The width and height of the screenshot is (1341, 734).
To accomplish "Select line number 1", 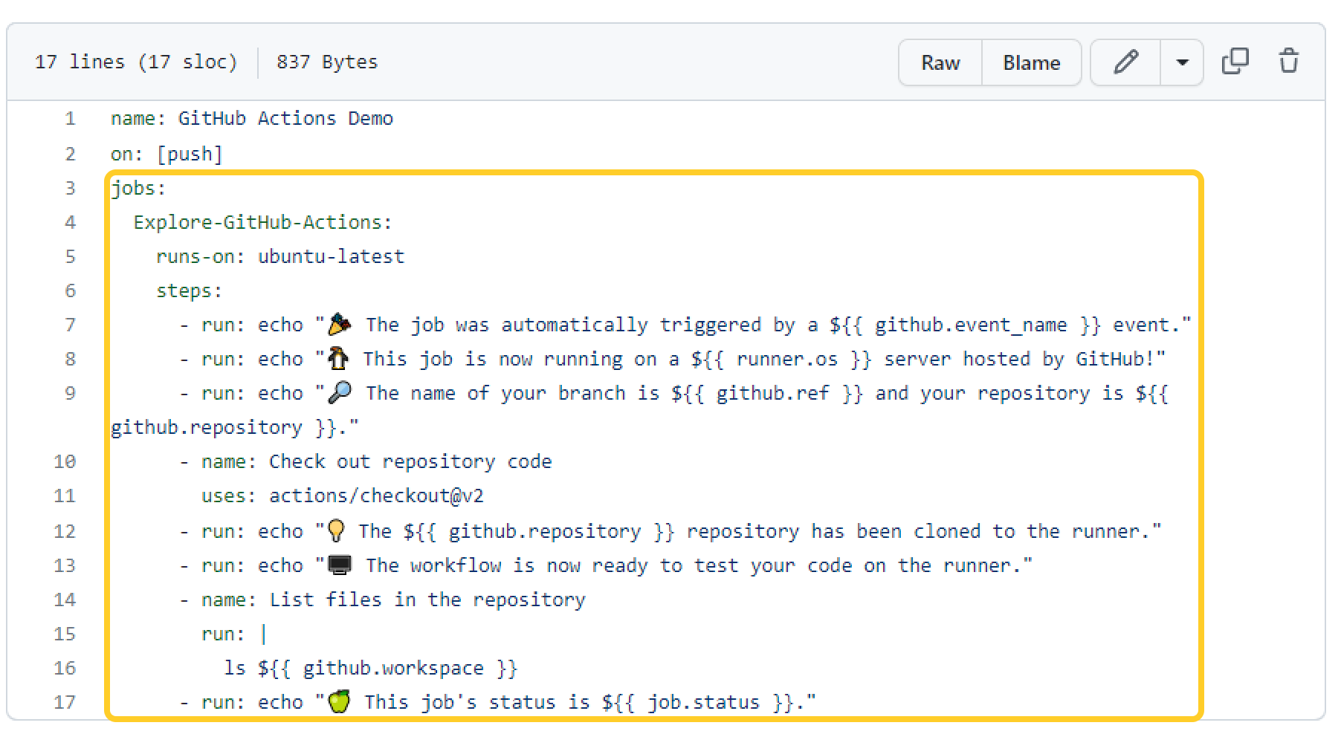I will coord(70,119).
